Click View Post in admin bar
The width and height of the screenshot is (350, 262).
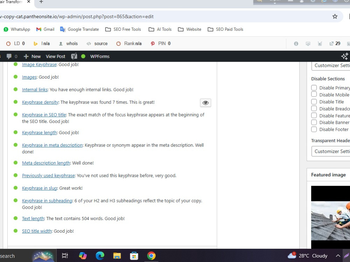pyautogui.click(x=55, y=56)
